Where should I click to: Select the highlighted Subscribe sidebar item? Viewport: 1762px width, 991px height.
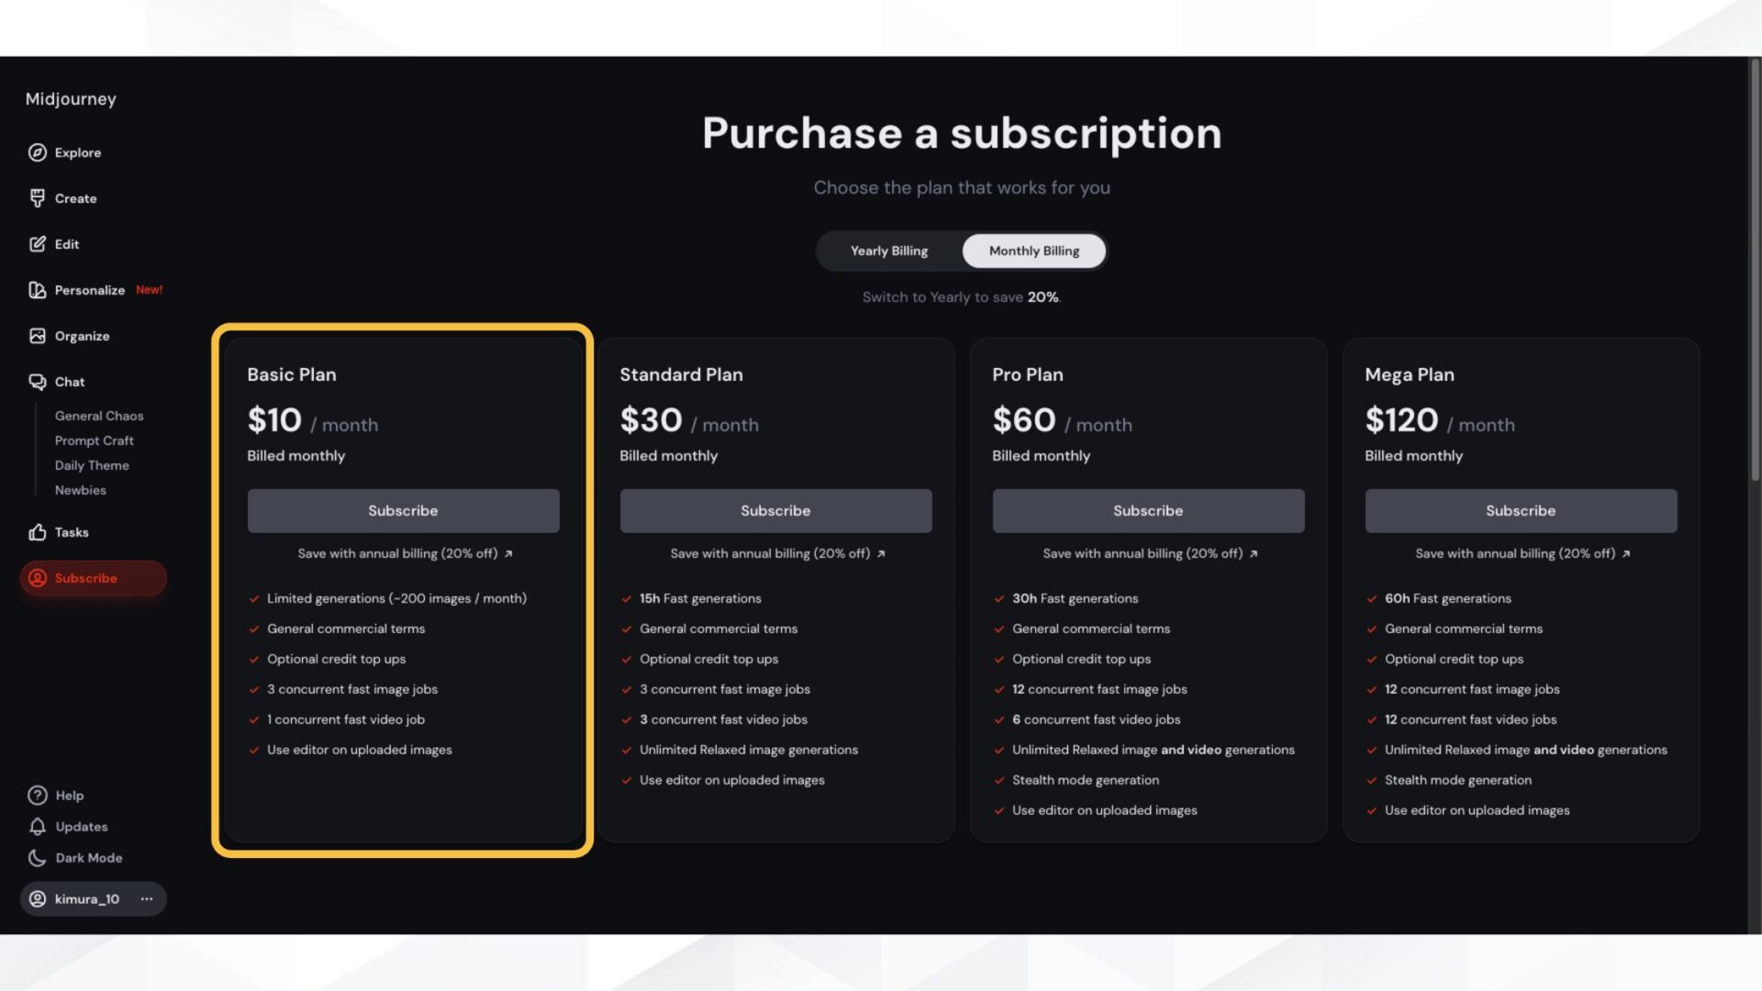[x=93, y=578]
